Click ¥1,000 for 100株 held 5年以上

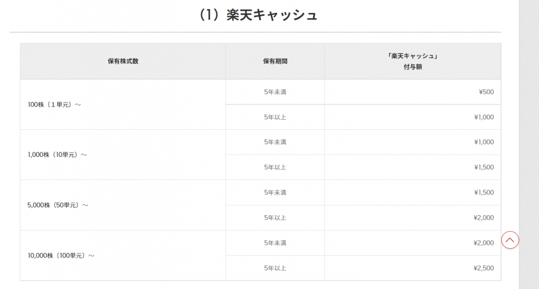[484, 117]
